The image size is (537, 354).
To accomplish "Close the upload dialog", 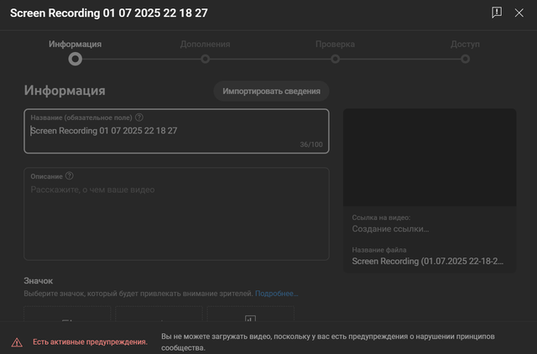I will [519, 13].
